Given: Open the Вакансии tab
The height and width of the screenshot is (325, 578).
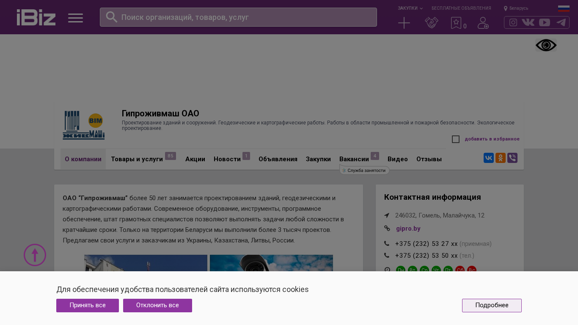Looking at the screenshot, I should (x=354, y=159).
